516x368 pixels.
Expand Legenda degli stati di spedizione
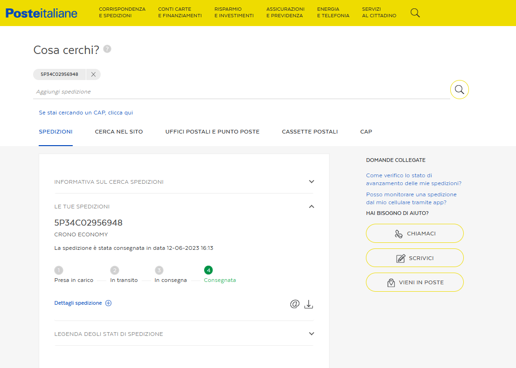[311, 334]
